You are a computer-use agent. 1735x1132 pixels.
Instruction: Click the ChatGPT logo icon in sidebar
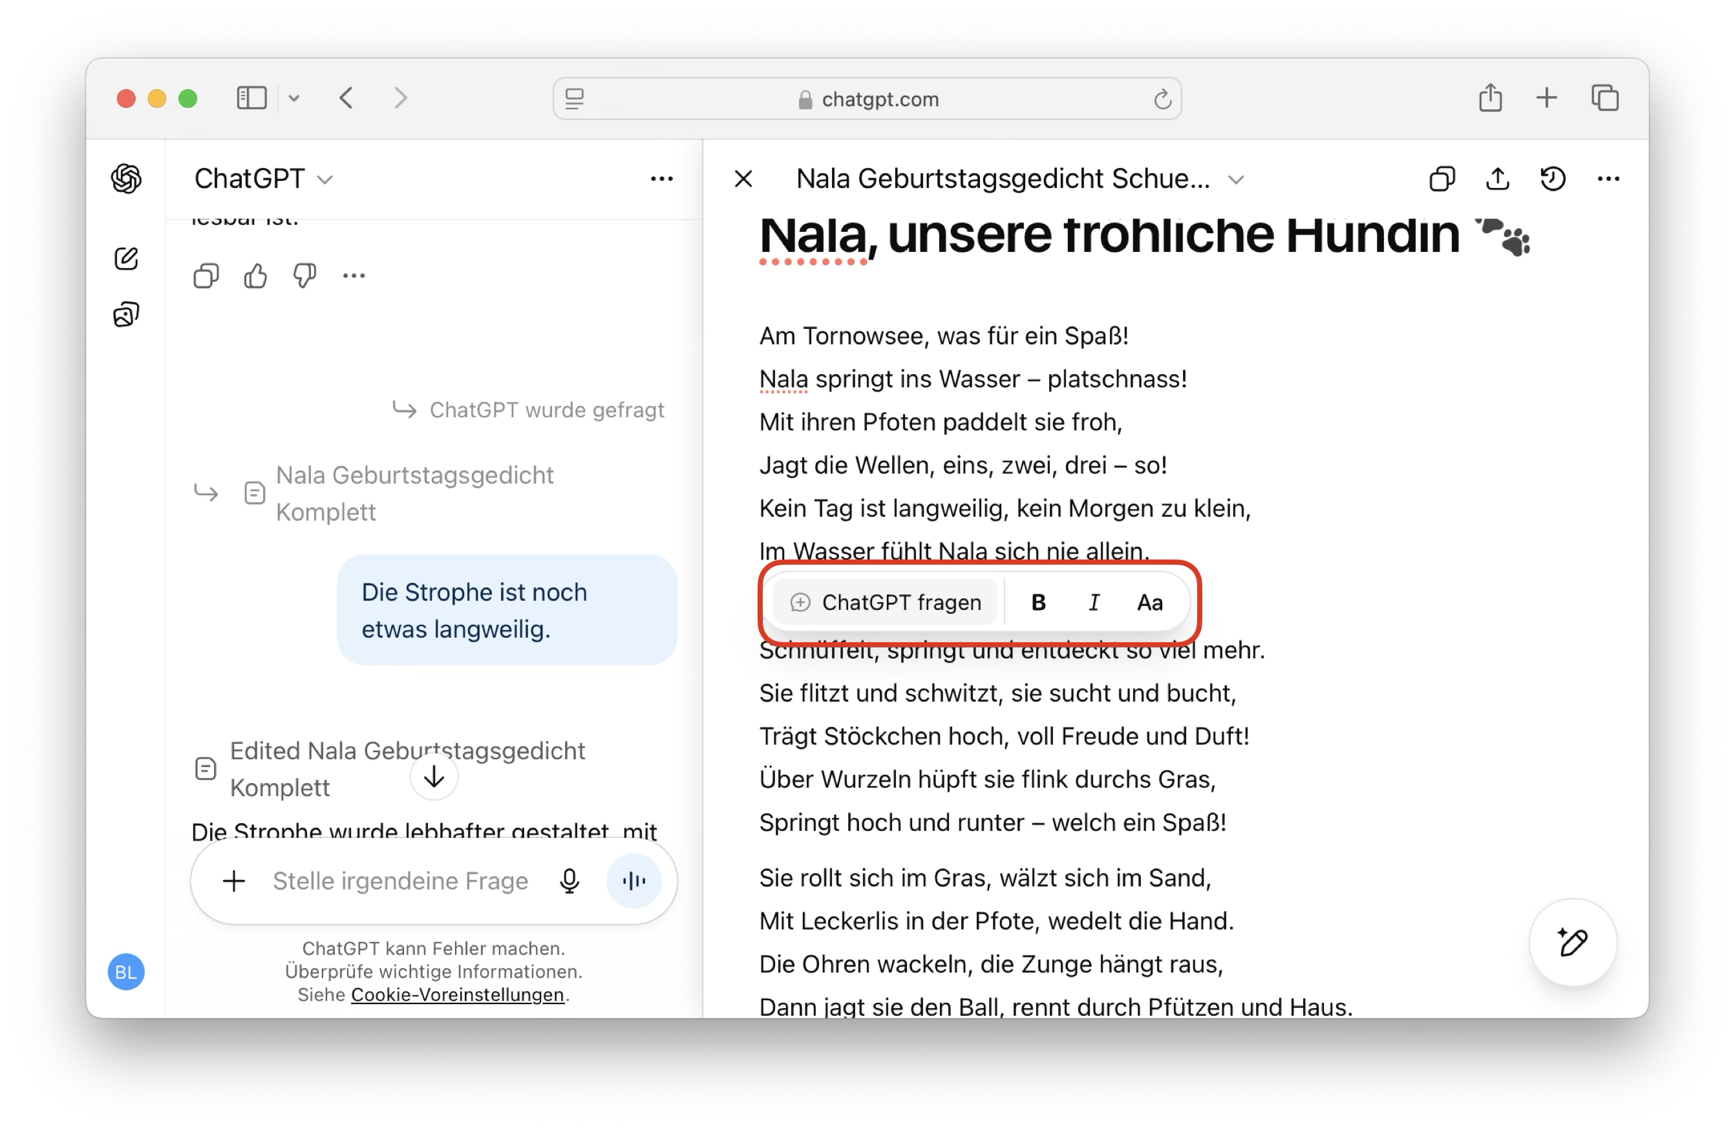(126, 178)
